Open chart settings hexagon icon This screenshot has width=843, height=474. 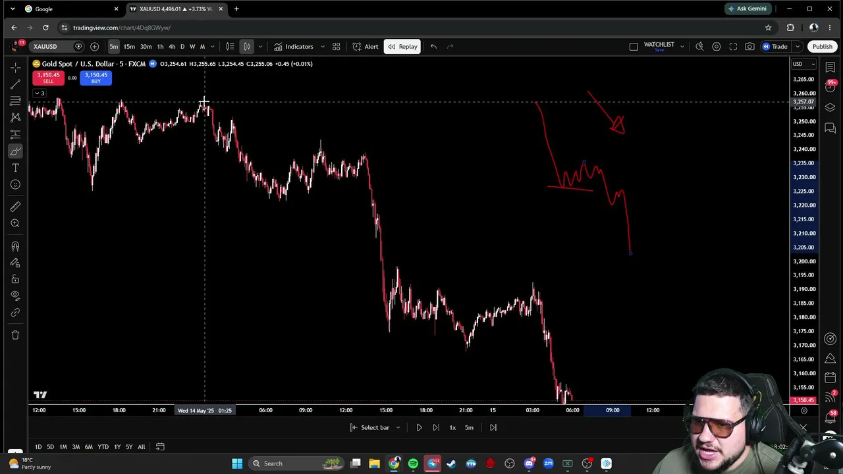point(717,47)
